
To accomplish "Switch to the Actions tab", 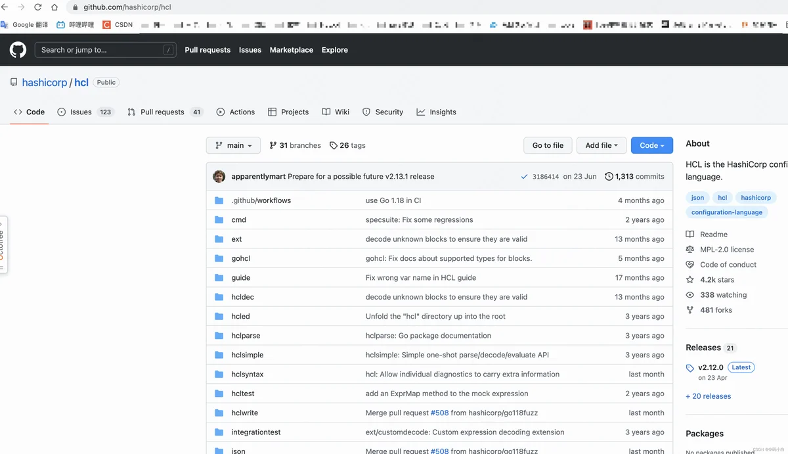I will click(236, 112).
